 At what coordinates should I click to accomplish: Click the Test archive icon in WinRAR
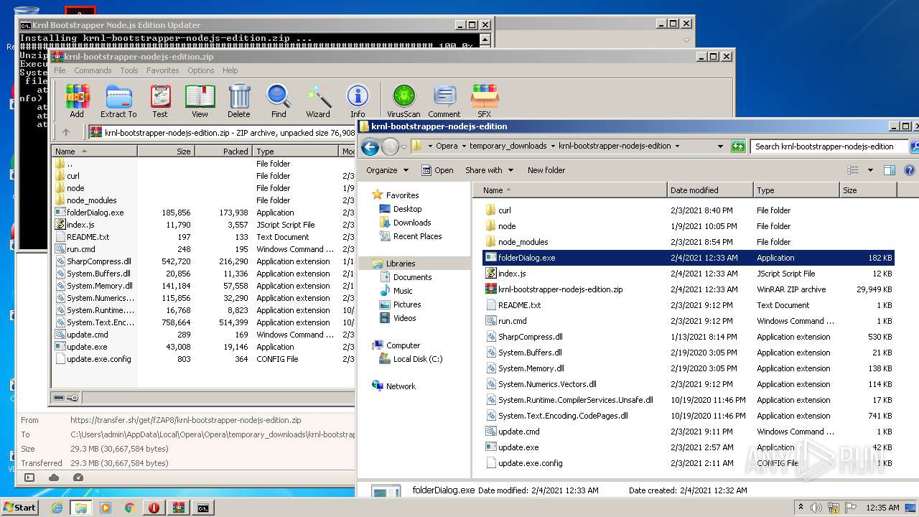tap(160, 101)
